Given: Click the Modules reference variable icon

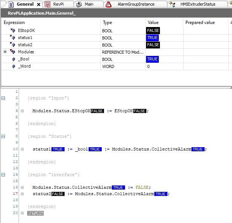Looking at the screenshot, I should click(13, 52).
